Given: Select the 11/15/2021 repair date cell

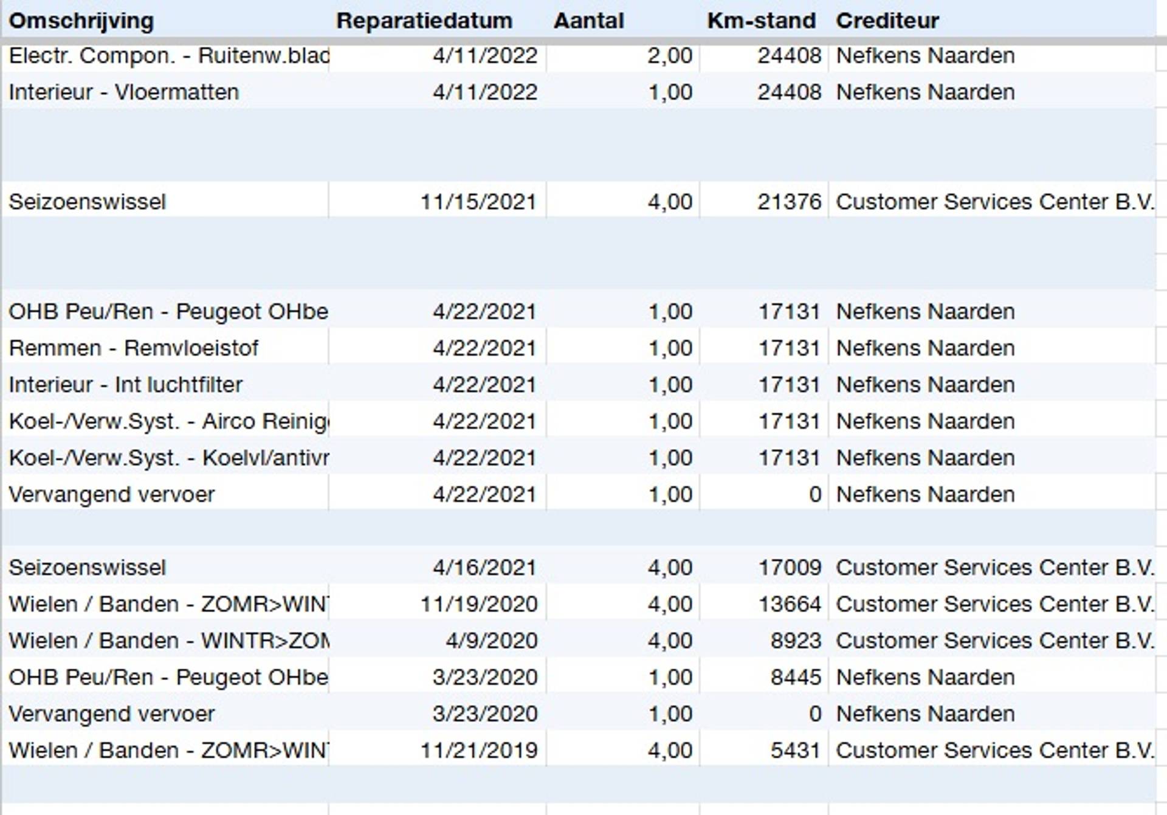Looking at the screenshot, I should tap(478, 202).
